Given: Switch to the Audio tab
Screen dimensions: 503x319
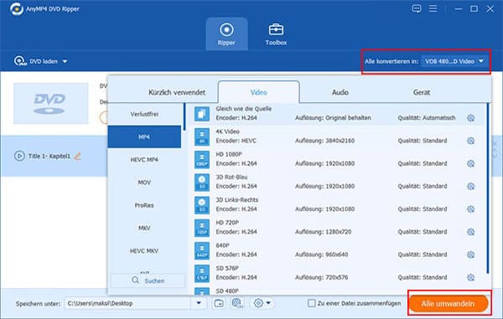Looking at the screenshot, I should 340,92.
